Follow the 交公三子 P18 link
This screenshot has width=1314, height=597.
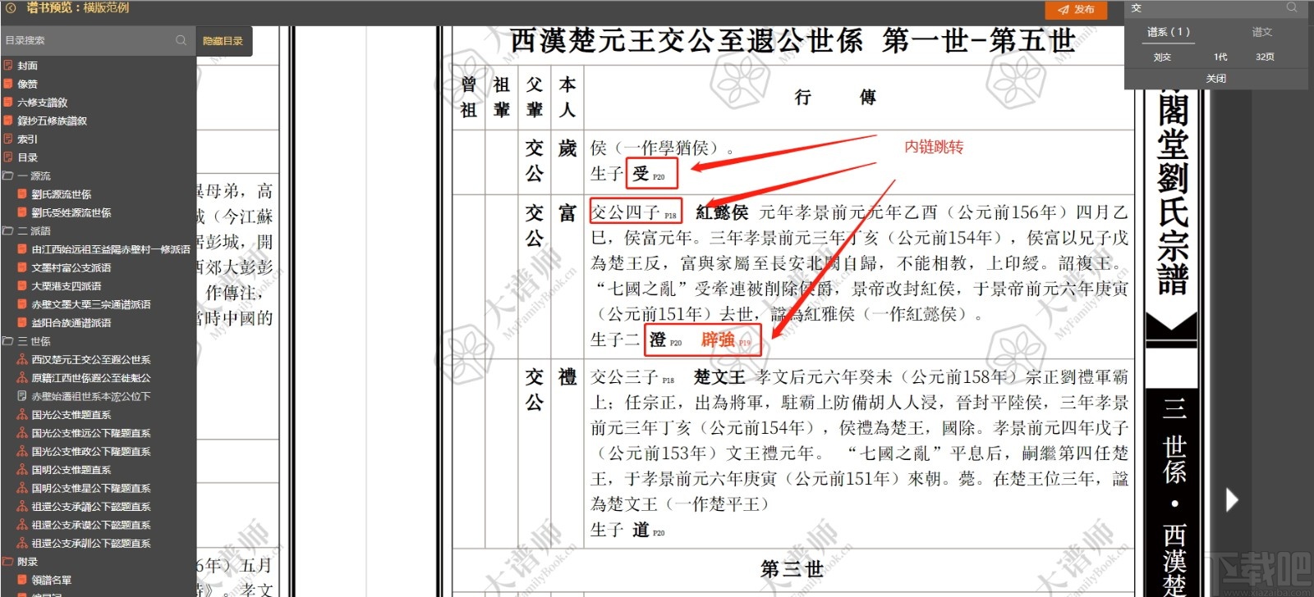coord(632,377)
